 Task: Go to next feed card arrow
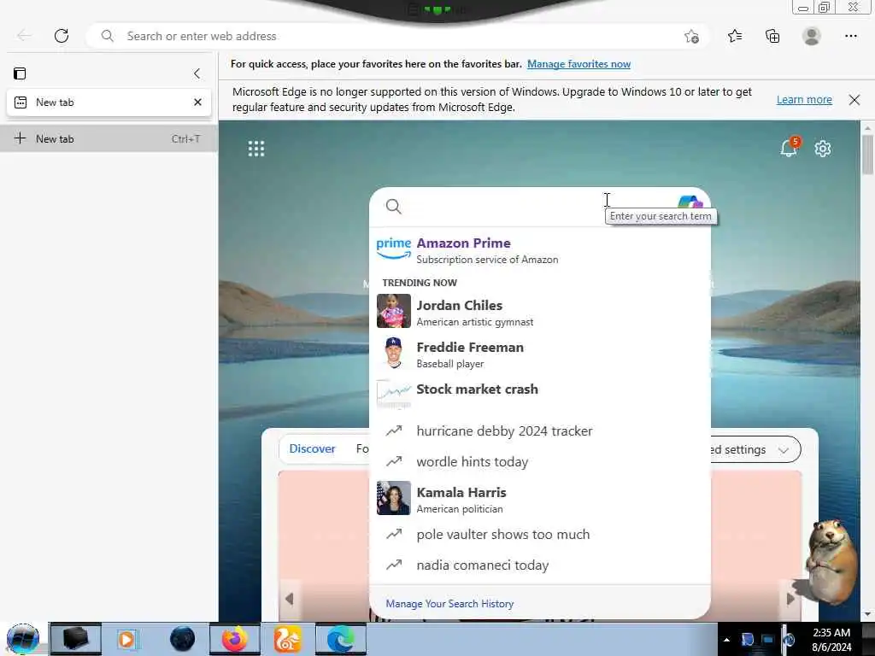tap(790, 599)
